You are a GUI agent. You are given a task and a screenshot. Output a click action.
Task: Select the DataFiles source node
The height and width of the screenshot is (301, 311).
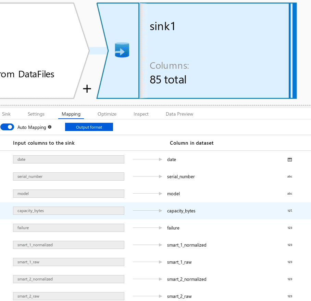click(40, 51)
